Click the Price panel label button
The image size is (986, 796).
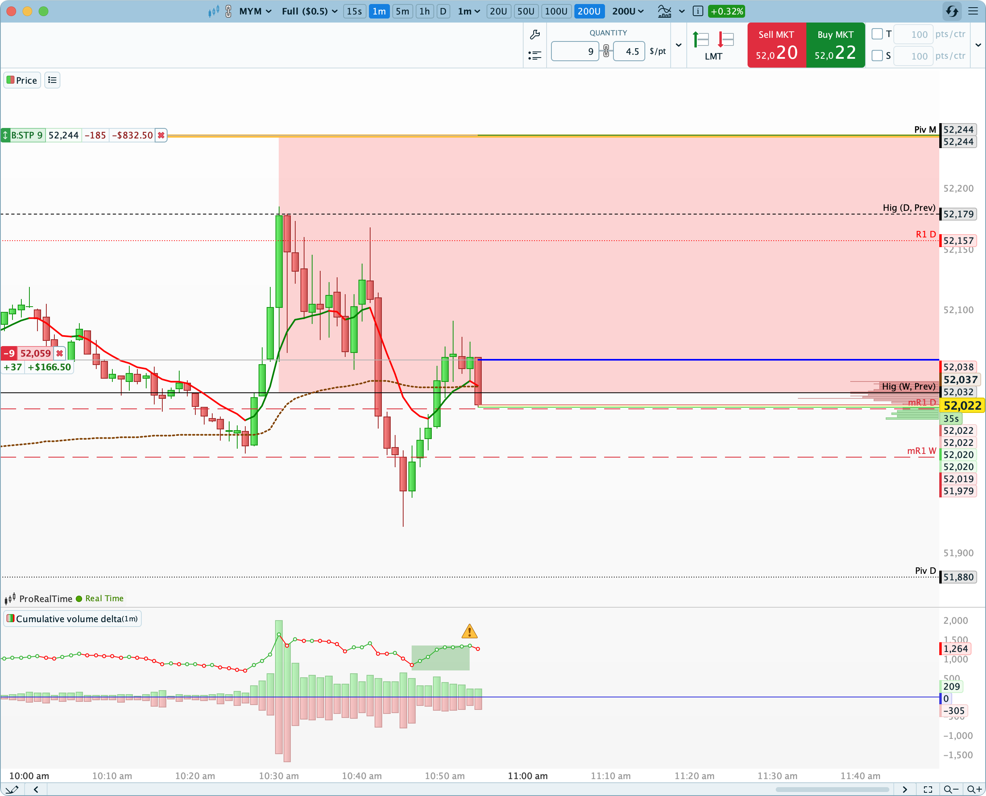[x=22, y=80]
